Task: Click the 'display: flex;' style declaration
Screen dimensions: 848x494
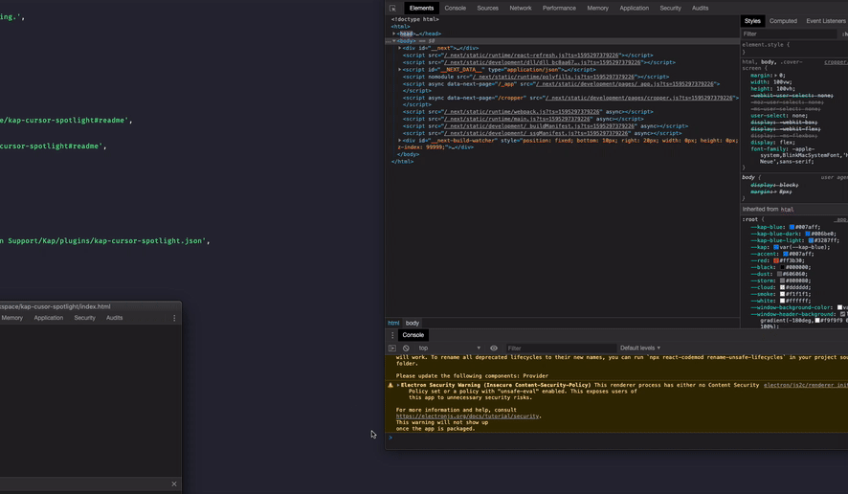Action: [772, 143]
